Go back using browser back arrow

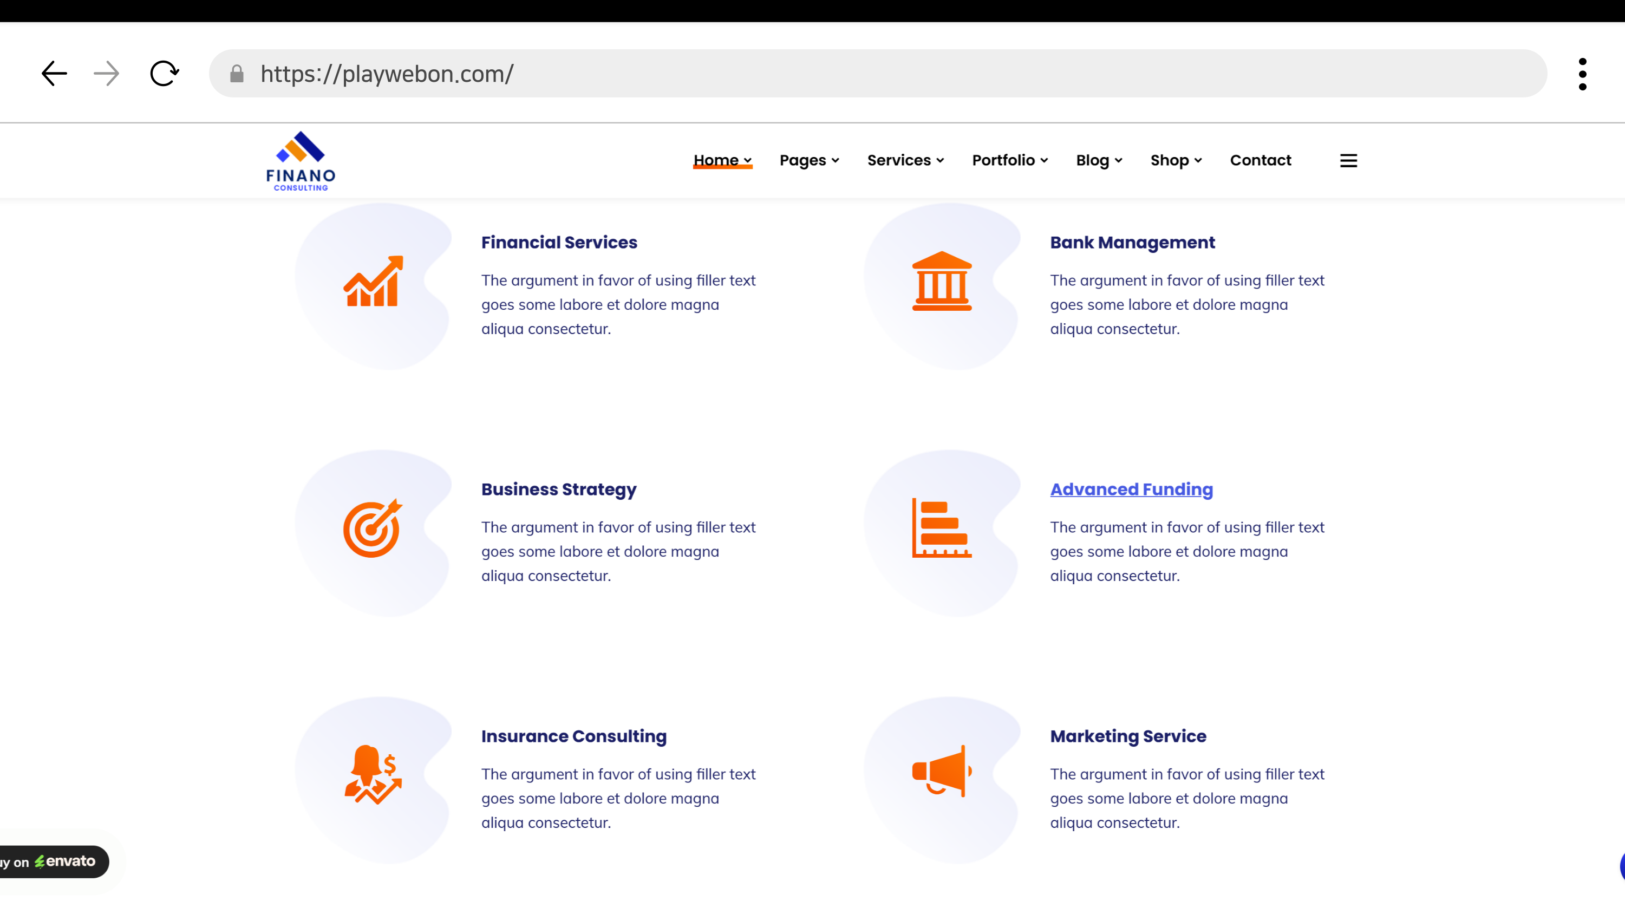tap(54, 74)
